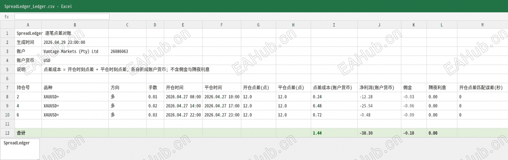Click open time '2026.04.27 22:00'

[183, 115]
